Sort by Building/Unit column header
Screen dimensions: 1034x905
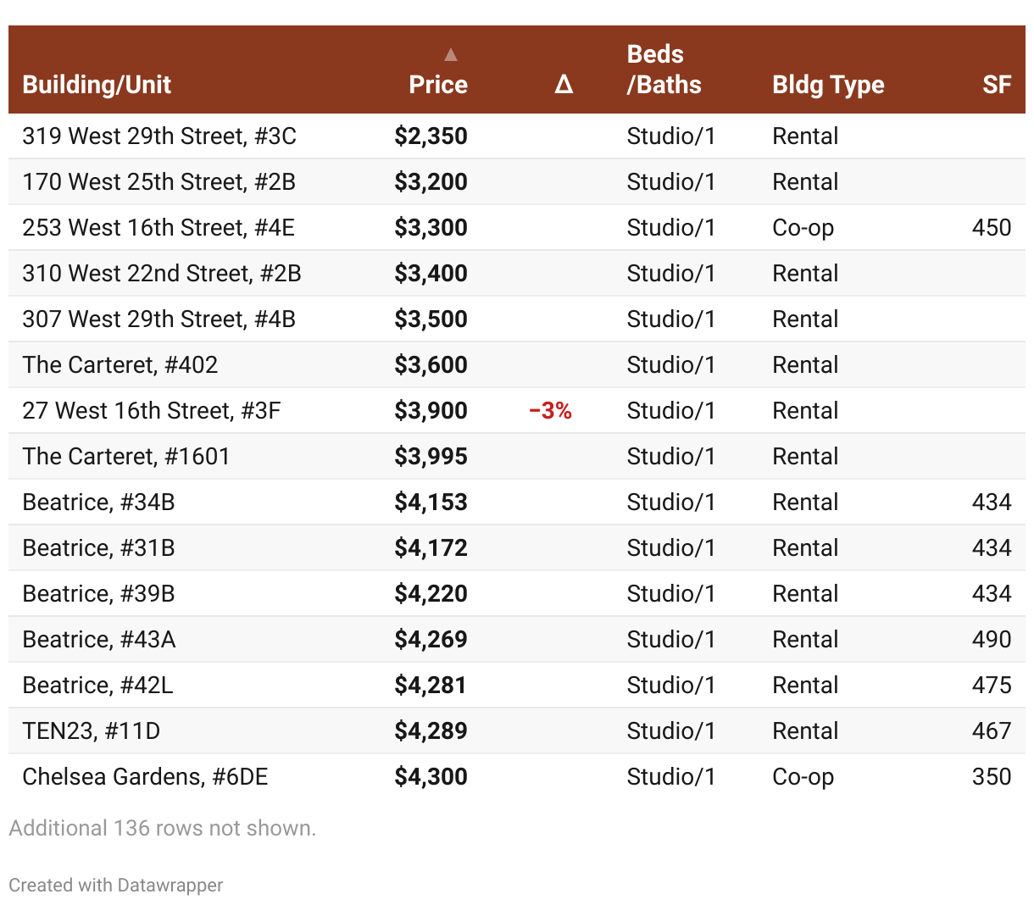click(97, 85)
